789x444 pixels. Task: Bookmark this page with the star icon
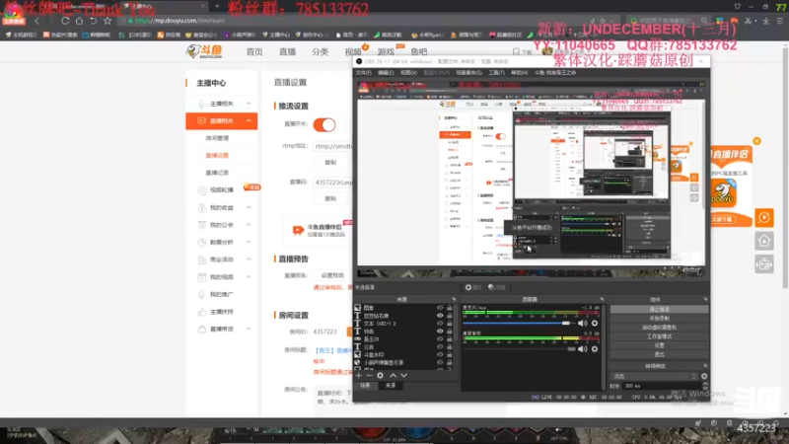click(x=108, y=21)
